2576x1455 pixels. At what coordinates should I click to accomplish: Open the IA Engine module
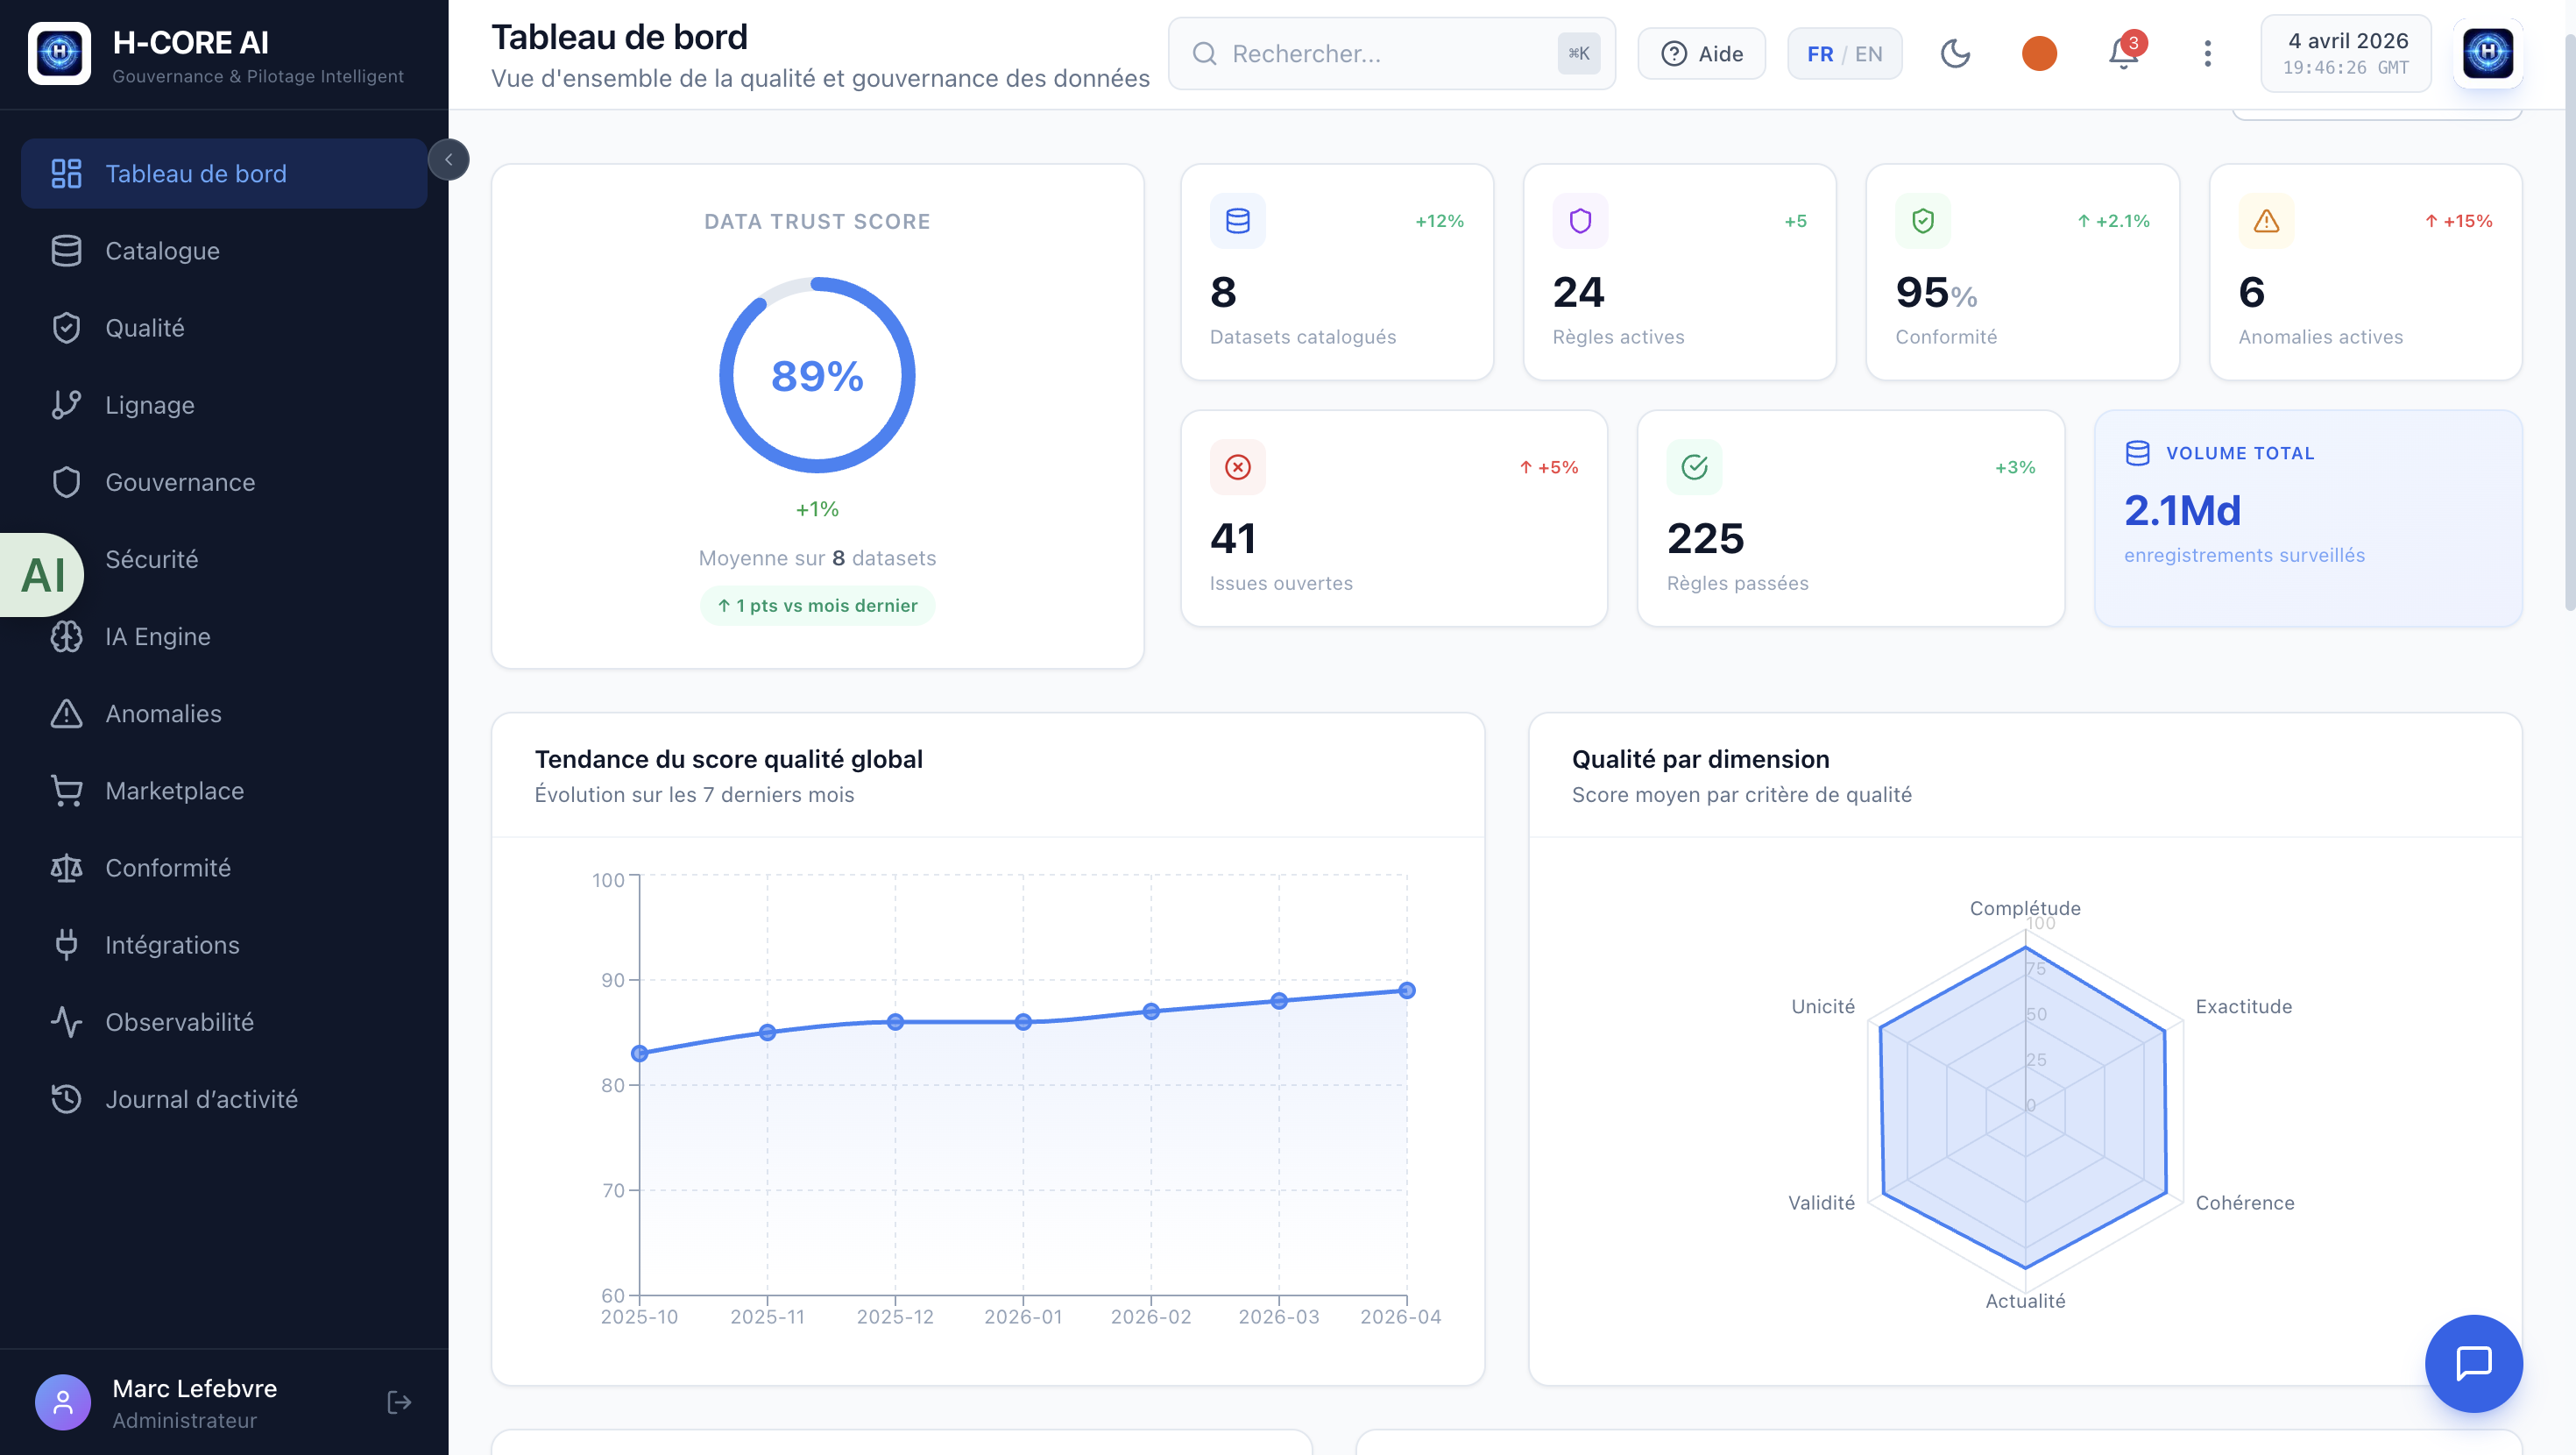[157, 635]
